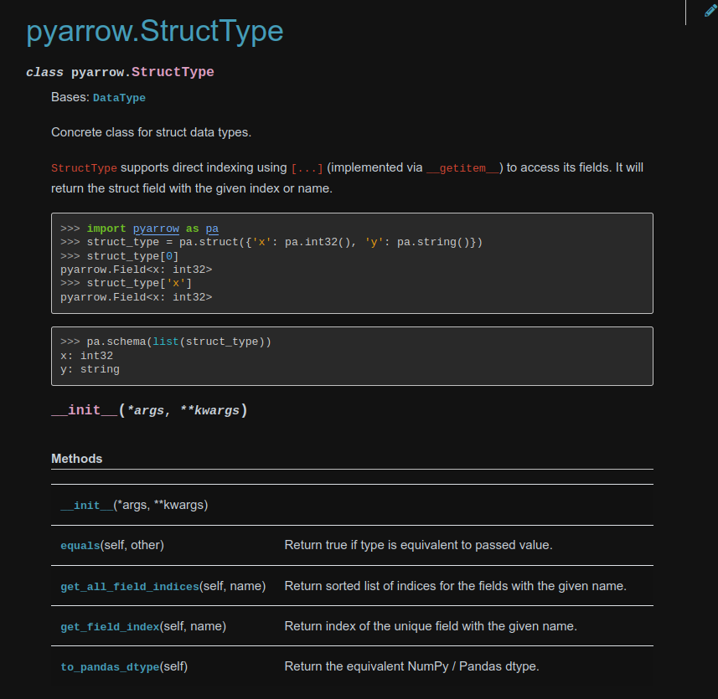This screenshot has width=718, height=699.
Task: Click the pa.struct definition code line
Action: click(x=271, y=242)
